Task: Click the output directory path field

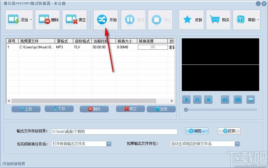Action: (114, 131)
